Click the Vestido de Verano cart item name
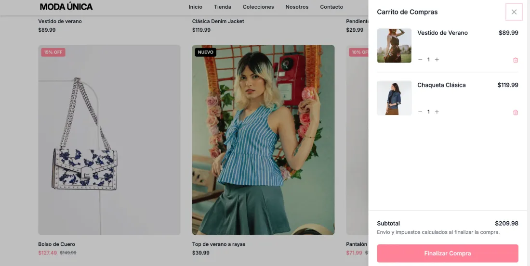This screenshot has height=266, width=530. point(442,33)
